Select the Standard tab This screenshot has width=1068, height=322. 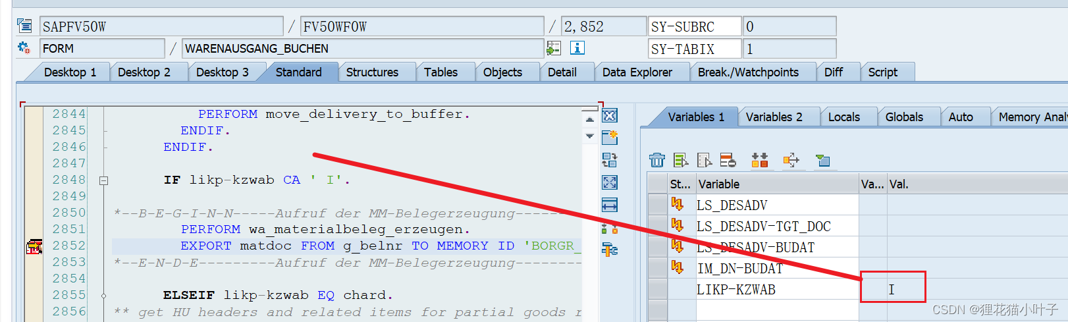coord(298,72)
